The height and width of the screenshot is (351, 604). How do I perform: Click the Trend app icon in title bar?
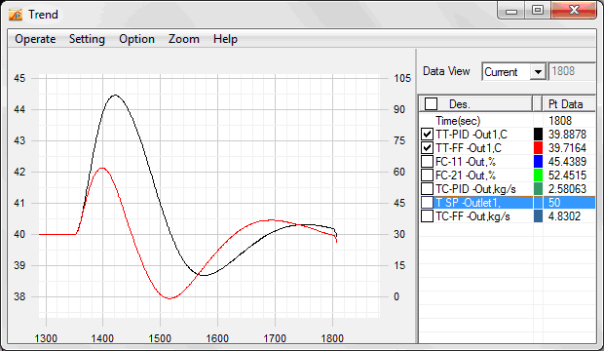pos(16,15)
